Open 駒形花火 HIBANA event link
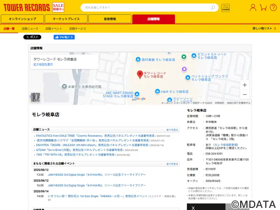 pyautogui.click(x=97, y=196)
